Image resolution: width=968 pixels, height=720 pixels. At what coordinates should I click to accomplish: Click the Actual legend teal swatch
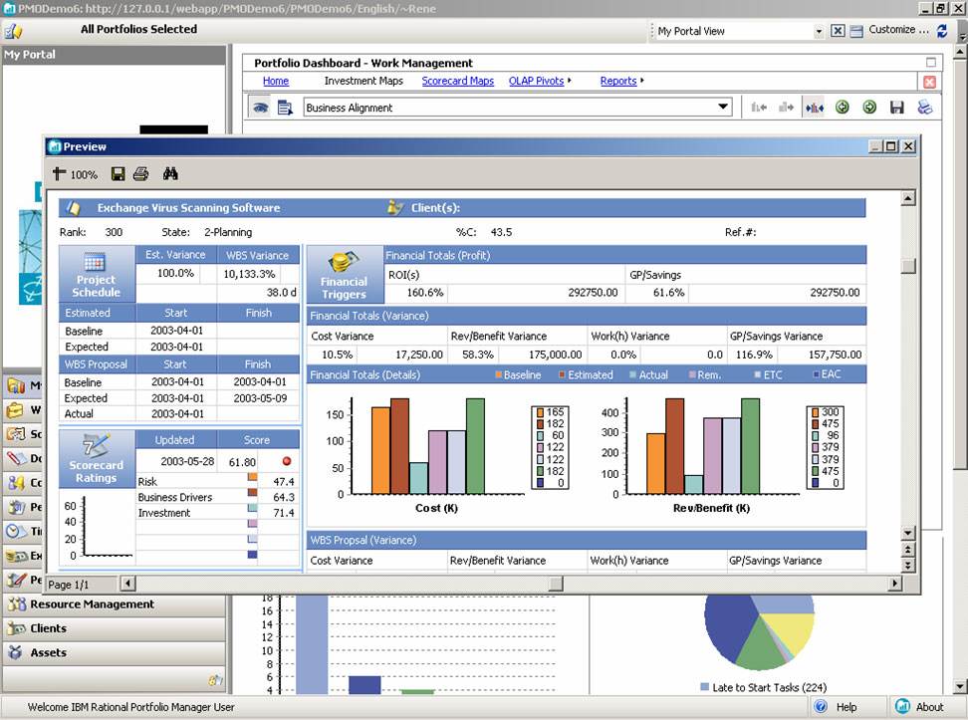click(x=632, y=374)
